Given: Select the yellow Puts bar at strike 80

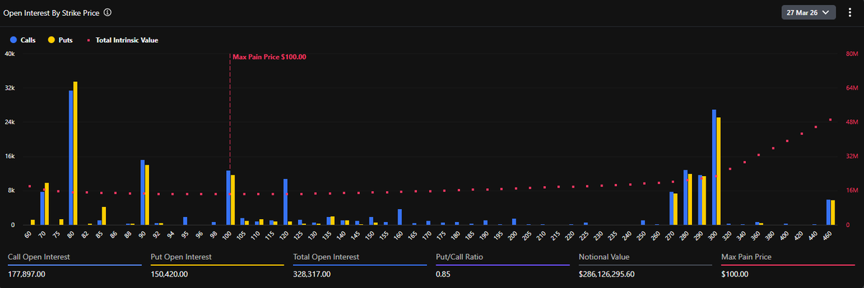Looking at the screenshot, I should tap(76, 154).
